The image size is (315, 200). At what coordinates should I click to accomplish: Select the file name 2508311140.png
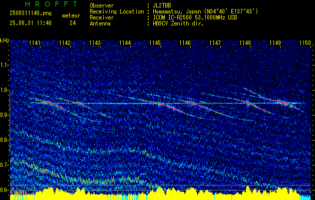(x=31, y=13)
